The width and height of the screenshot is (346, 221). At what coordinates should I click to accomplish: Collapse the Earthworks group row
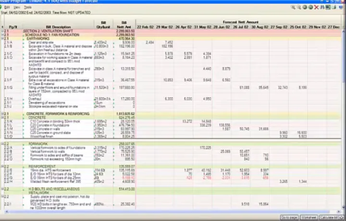click(x=2, y=39)
